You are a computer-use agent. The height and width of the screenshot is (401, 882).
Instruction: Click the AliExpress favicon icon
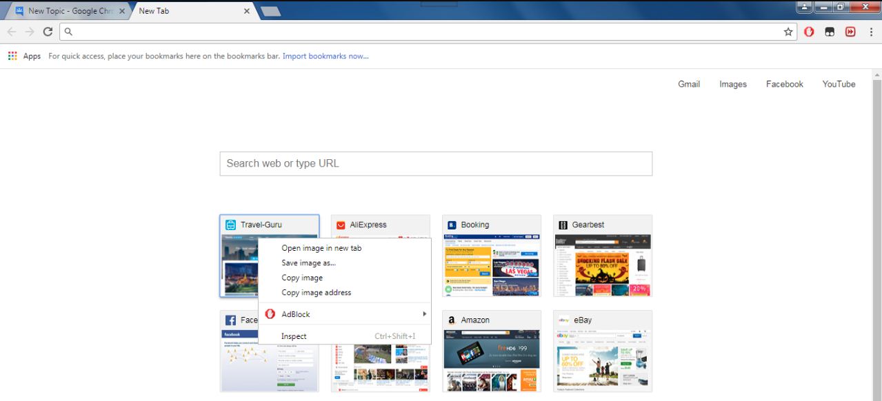[x=341, y=225]
